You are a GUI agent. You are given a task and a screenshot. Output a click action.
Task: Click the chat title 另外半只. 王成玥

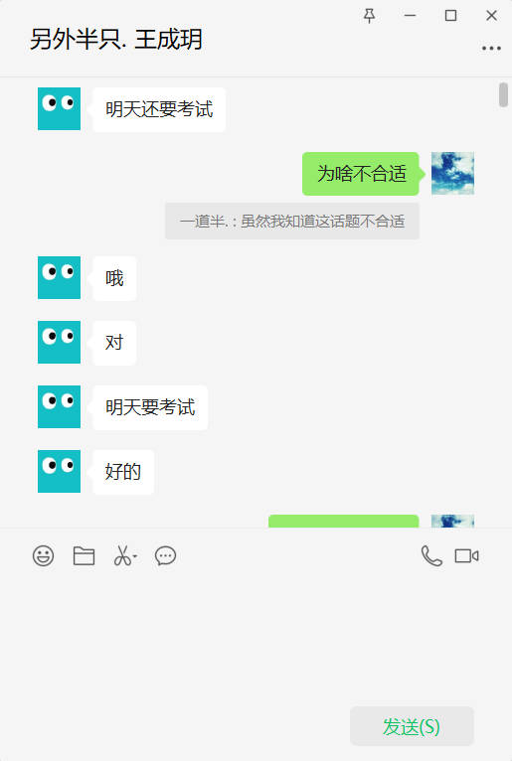pos(115,40)
